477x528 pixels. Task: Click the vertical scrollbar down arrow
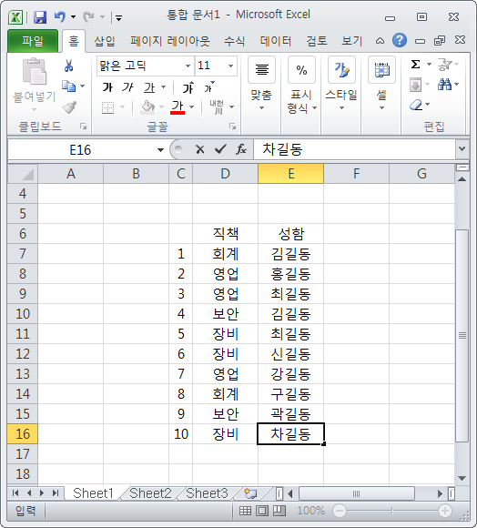(x=462, y=479)
